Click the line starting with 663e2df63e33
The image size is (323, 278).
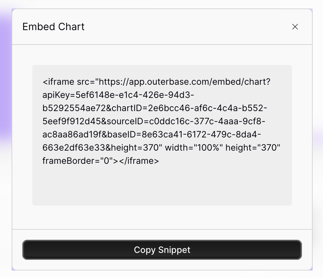coord(161,147)
